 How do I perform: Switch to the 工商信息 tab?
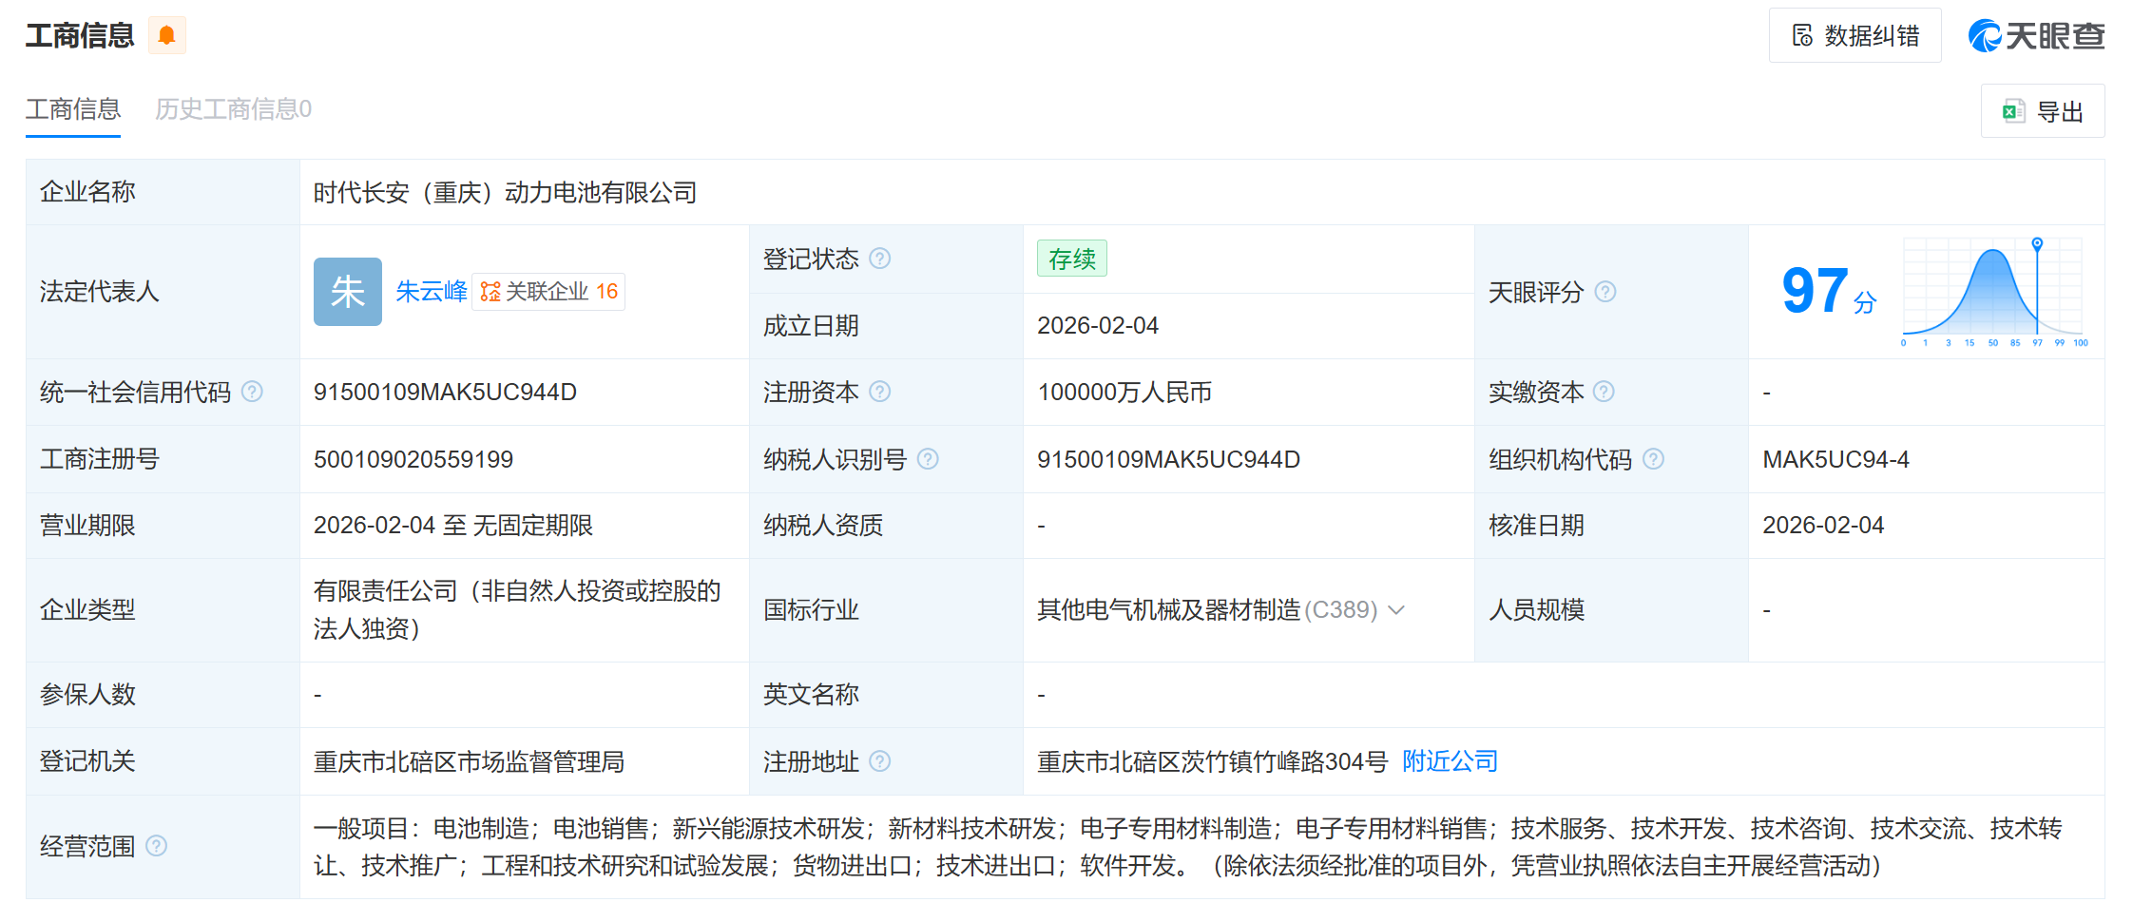(73, 109)
